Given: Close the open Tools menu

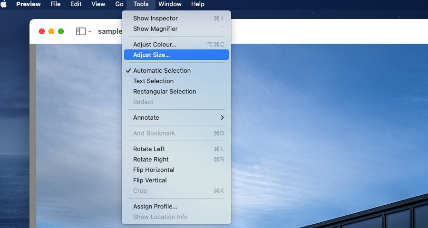Looking at the screenshot, I should tap(141, 4).
